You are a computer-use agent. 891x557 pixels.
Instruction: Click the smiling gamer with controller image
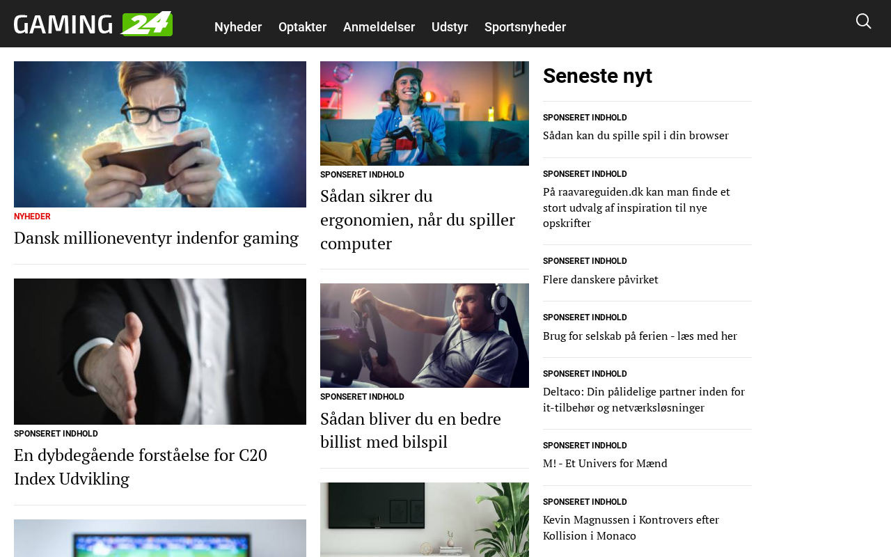[x=425, y=113]
